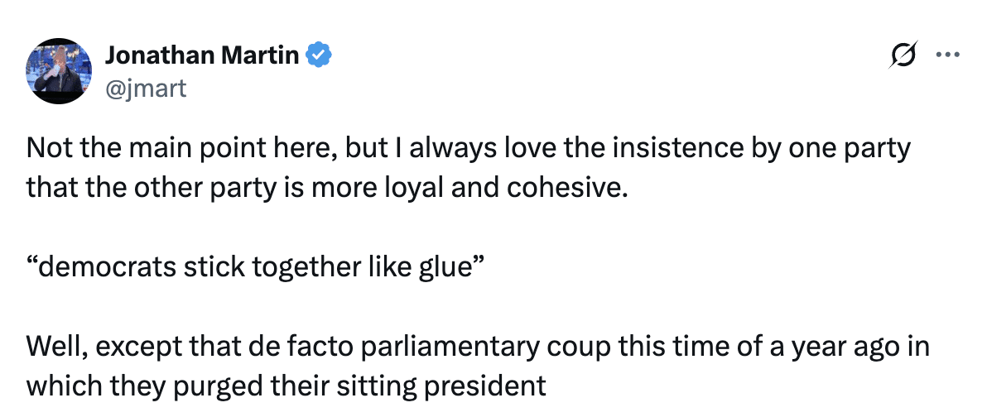The height and width of the screenshot is (417, 987).
Task: Open the @jmart handle link
Action: point(146,87)
